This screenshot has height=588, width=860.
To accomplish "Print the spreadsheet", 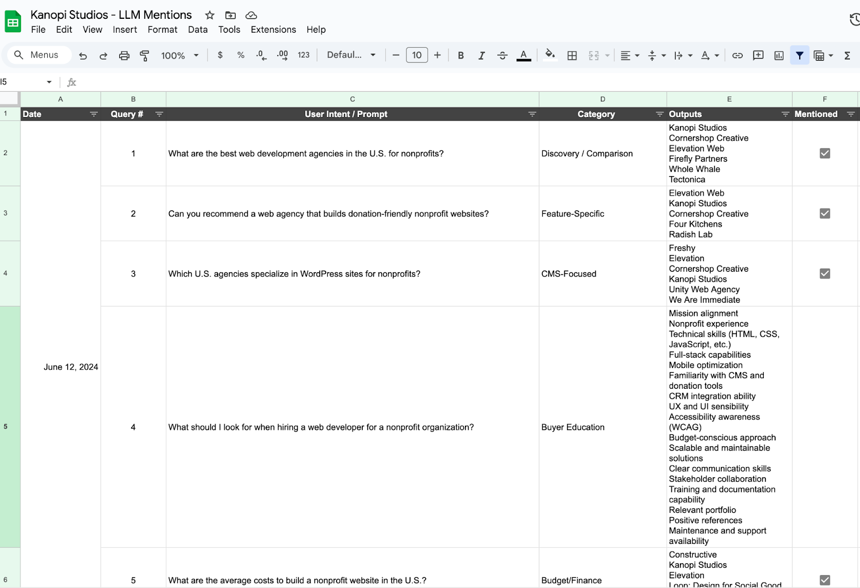I will click(124, 55).
